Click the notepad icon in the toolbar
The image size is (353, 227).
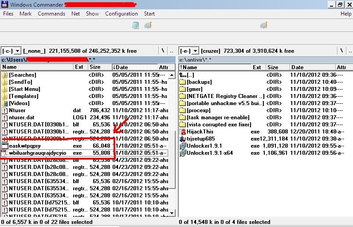click(136, 26)
